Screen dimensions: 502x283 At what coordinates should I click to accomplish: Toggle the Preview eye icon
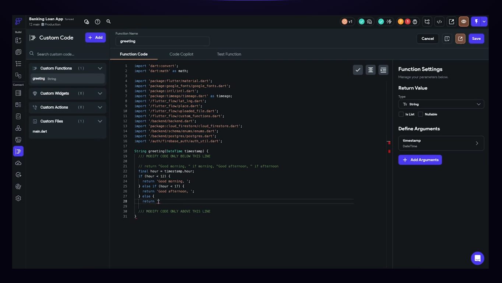click(x=464, y=22)
